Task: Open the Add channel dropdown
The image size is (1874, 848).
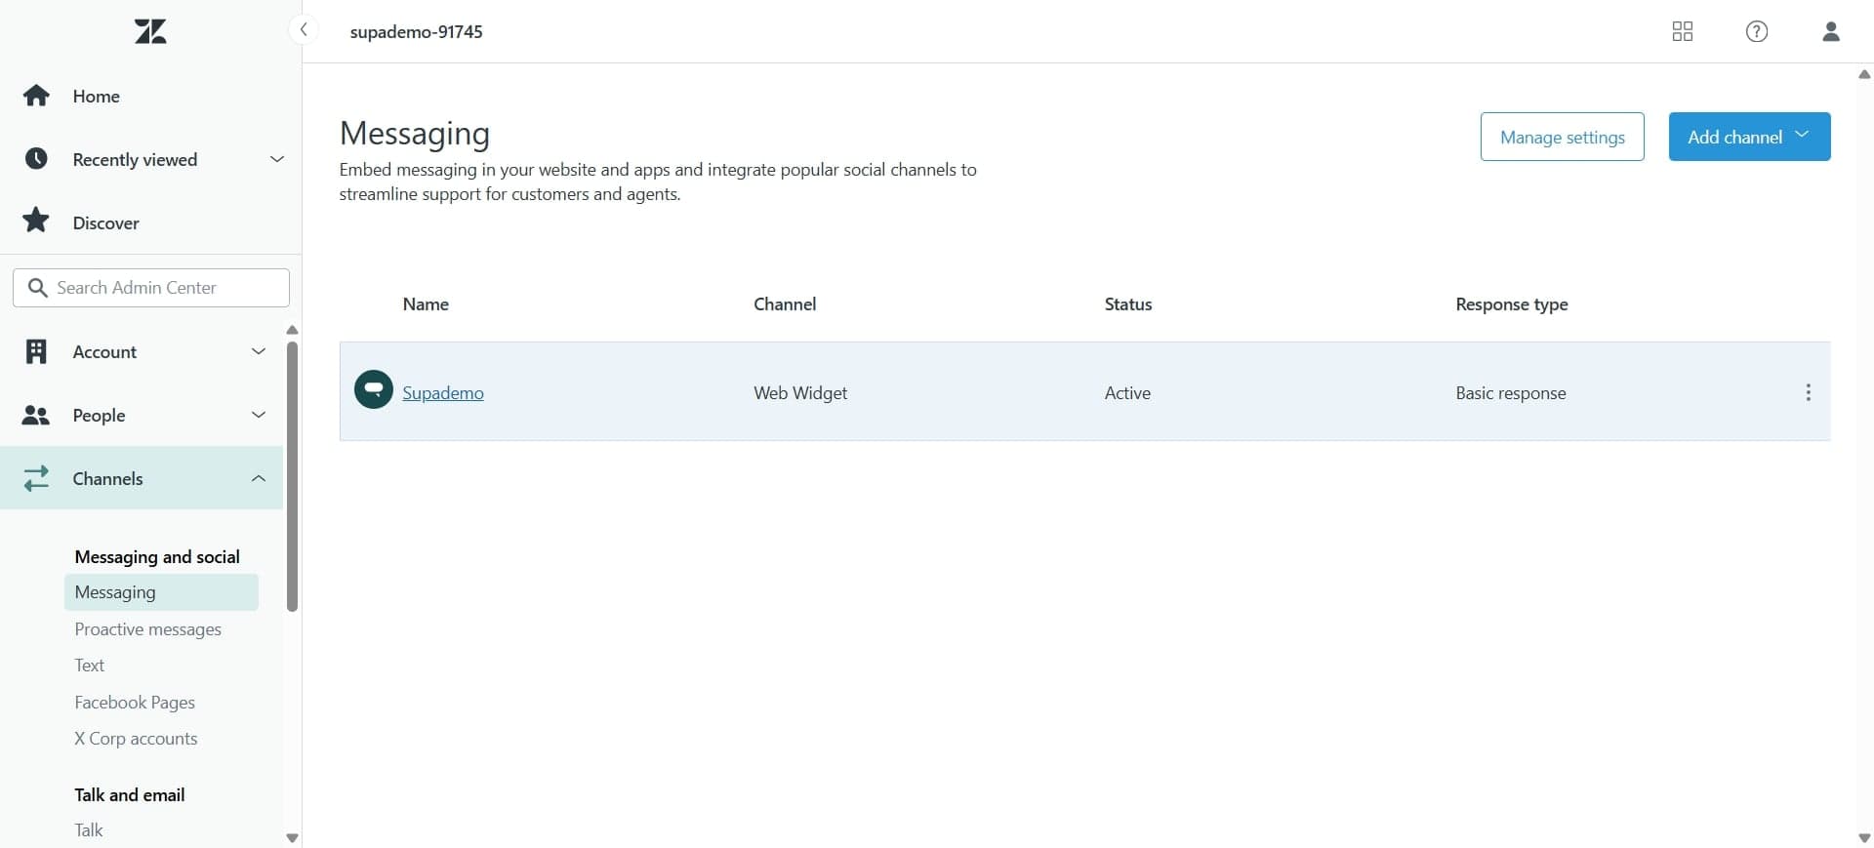Action: coord(1748,137)
